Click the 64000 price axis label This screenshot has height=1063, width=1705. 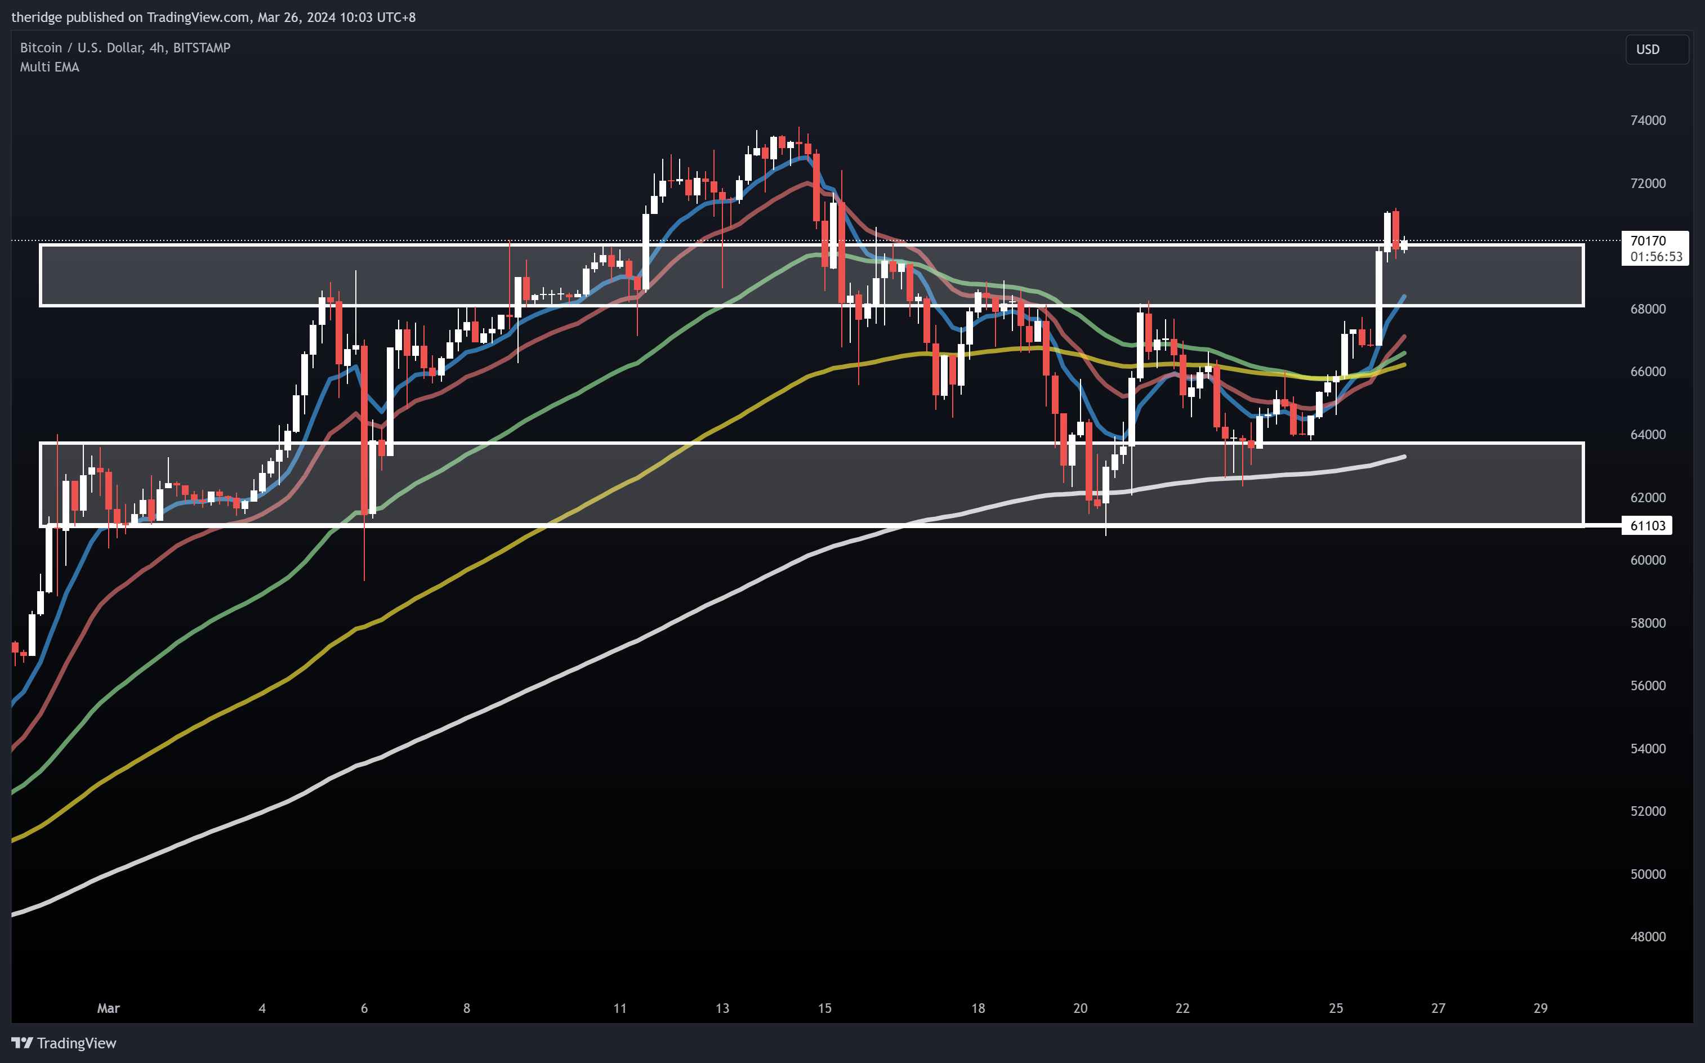click(1648, 435)
